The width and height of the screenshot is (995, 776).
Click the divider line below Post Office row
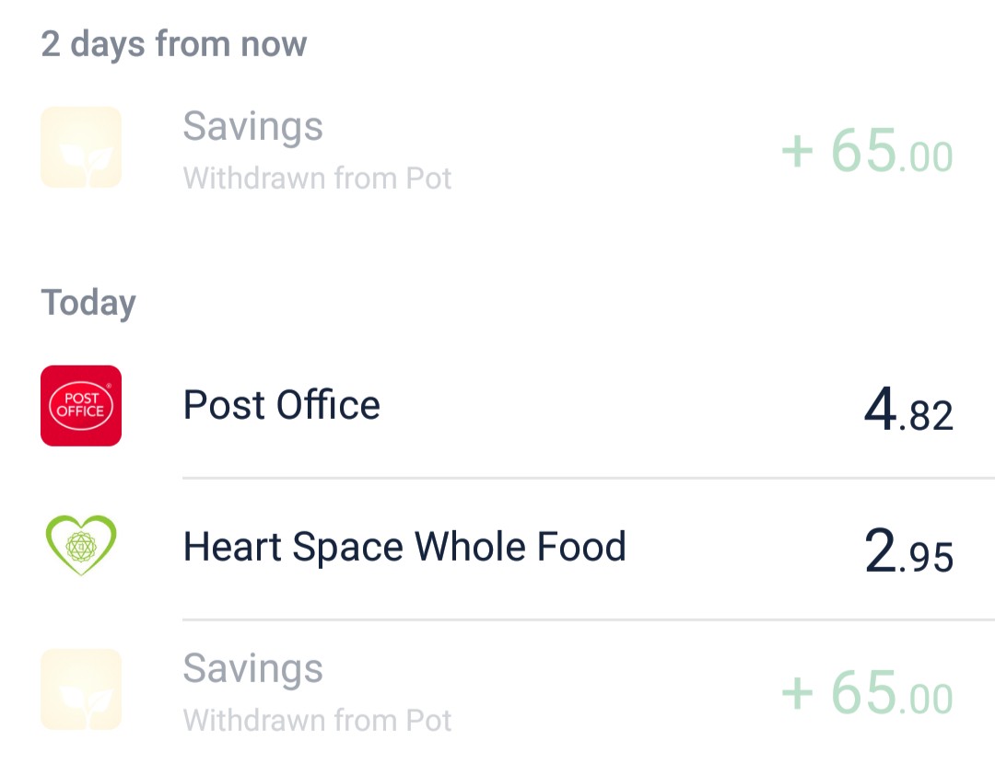(x=588, y=478)
